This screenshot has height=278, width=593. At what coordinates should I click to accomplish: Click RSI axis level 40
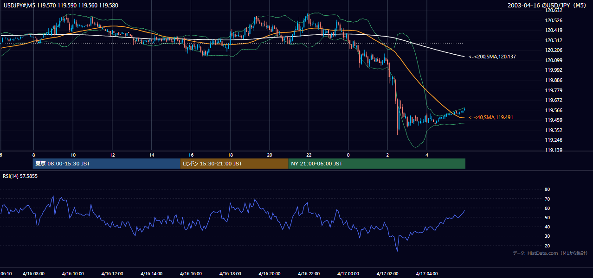(x=547, y=227)
